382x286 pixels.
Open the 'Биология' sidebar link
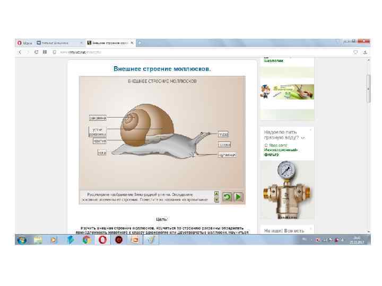tap(274, 60)
